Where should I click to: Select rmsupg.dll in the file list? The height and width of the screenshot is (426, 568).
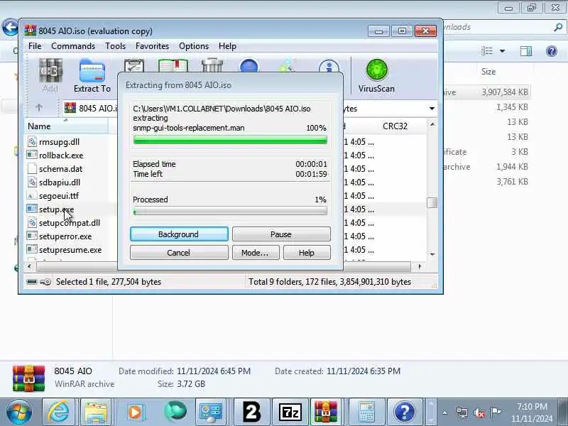click(54, 141)
